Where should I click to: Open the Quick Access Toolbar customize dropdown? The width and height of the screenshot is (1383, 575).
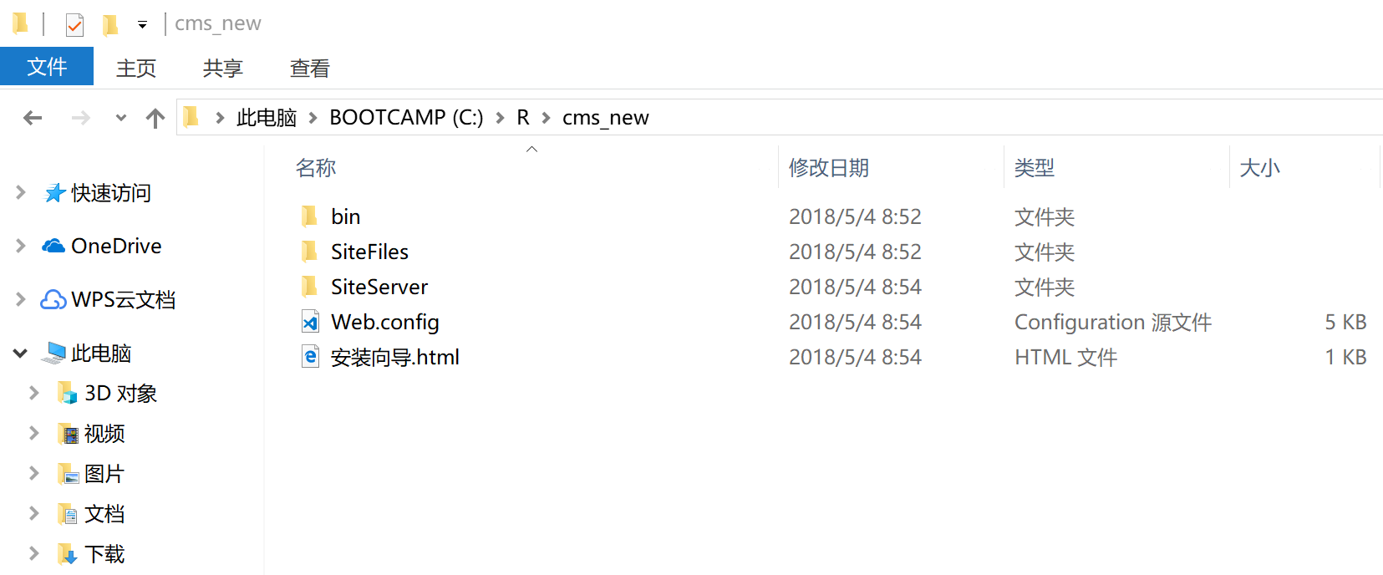click(143, 25)
